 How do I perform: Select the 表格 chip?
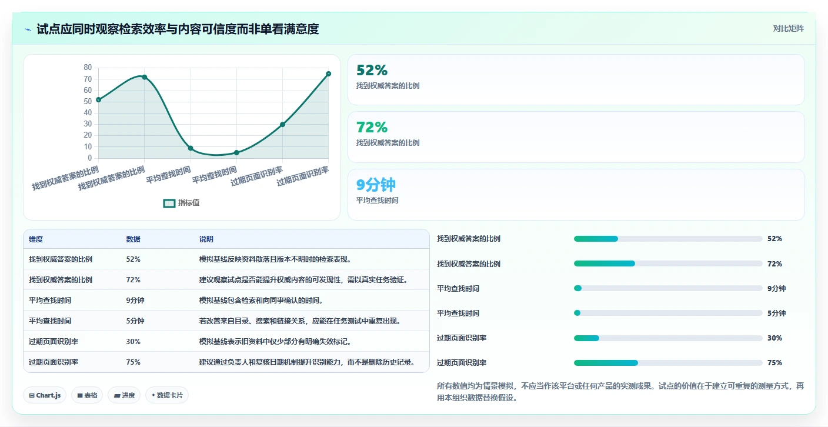pos(87,395)
